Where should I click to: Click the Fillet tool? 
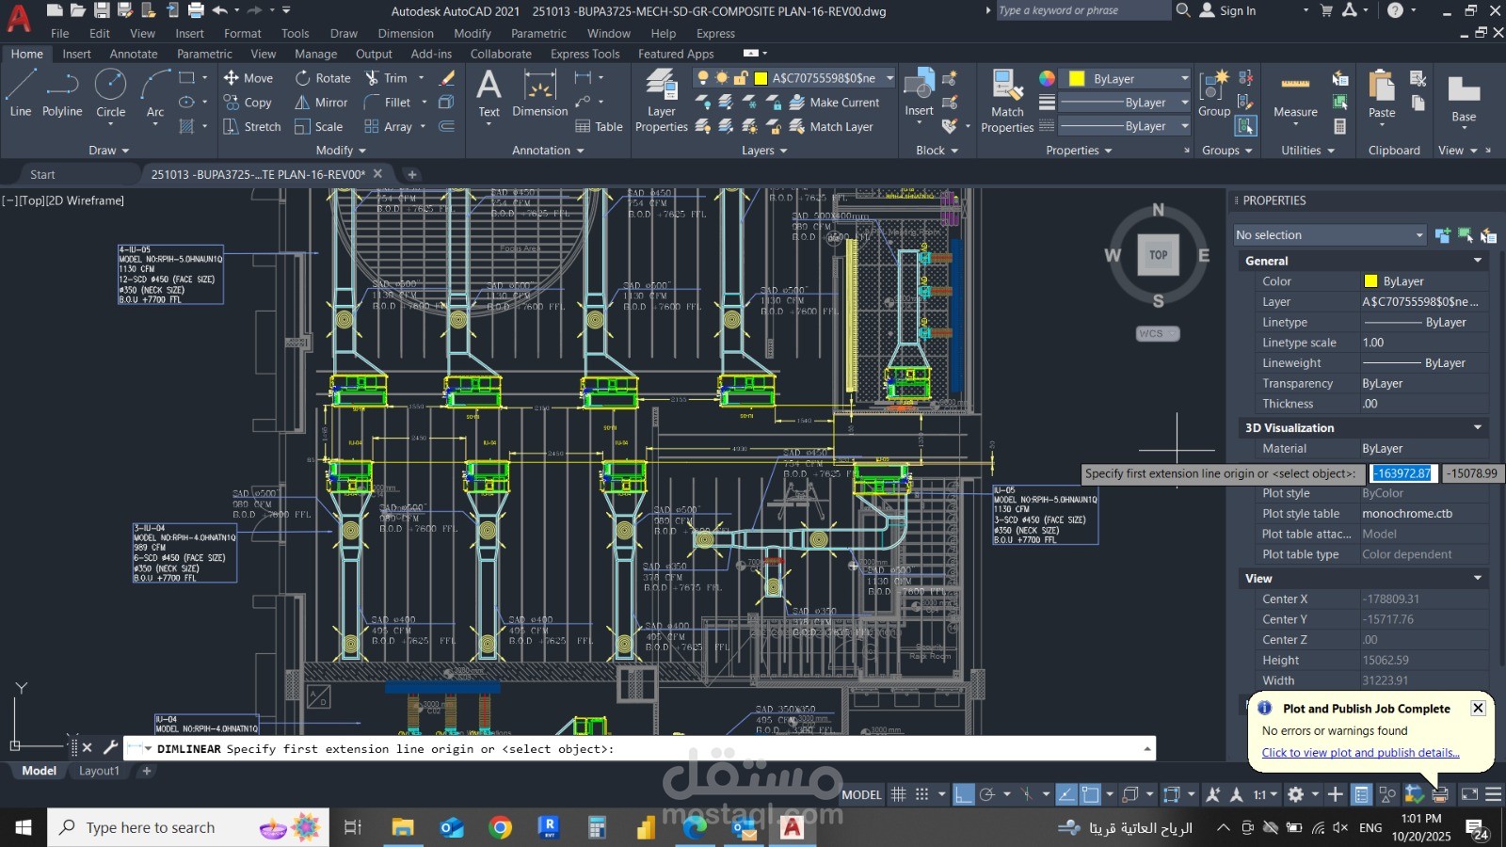point(388,103)
